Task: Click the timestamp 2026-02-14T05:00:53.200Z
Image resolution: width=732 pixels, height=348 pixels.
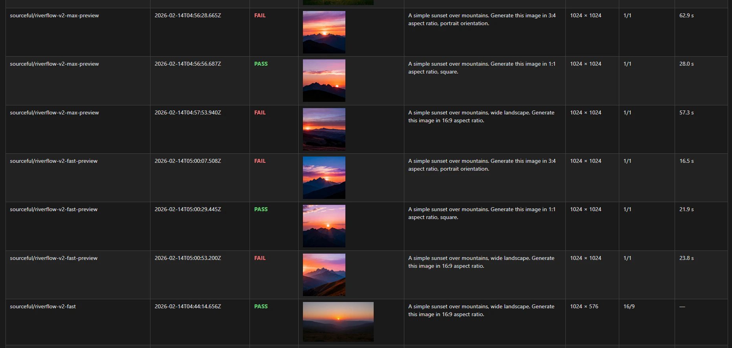Action: pyautogui.click(x=188, y=258)
